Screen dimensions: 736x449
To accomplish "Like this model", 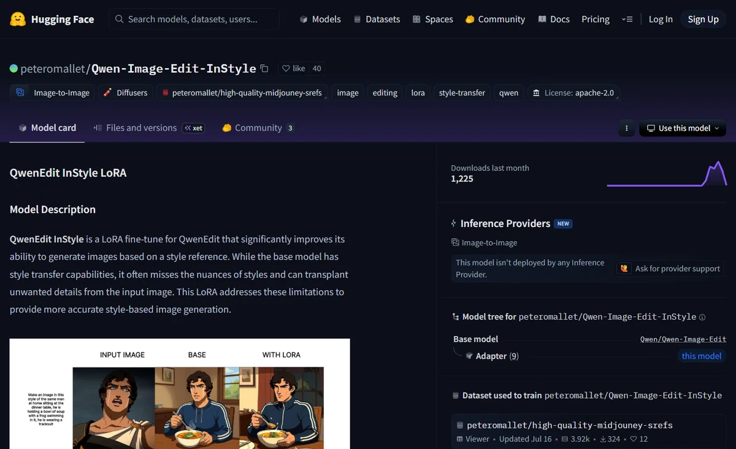I will 293,68.
